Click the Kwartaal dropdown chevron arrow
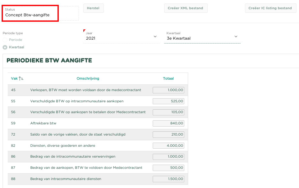The width and height of the screenshot is (299, 188). pyautogui.click(x=236, y=36)
